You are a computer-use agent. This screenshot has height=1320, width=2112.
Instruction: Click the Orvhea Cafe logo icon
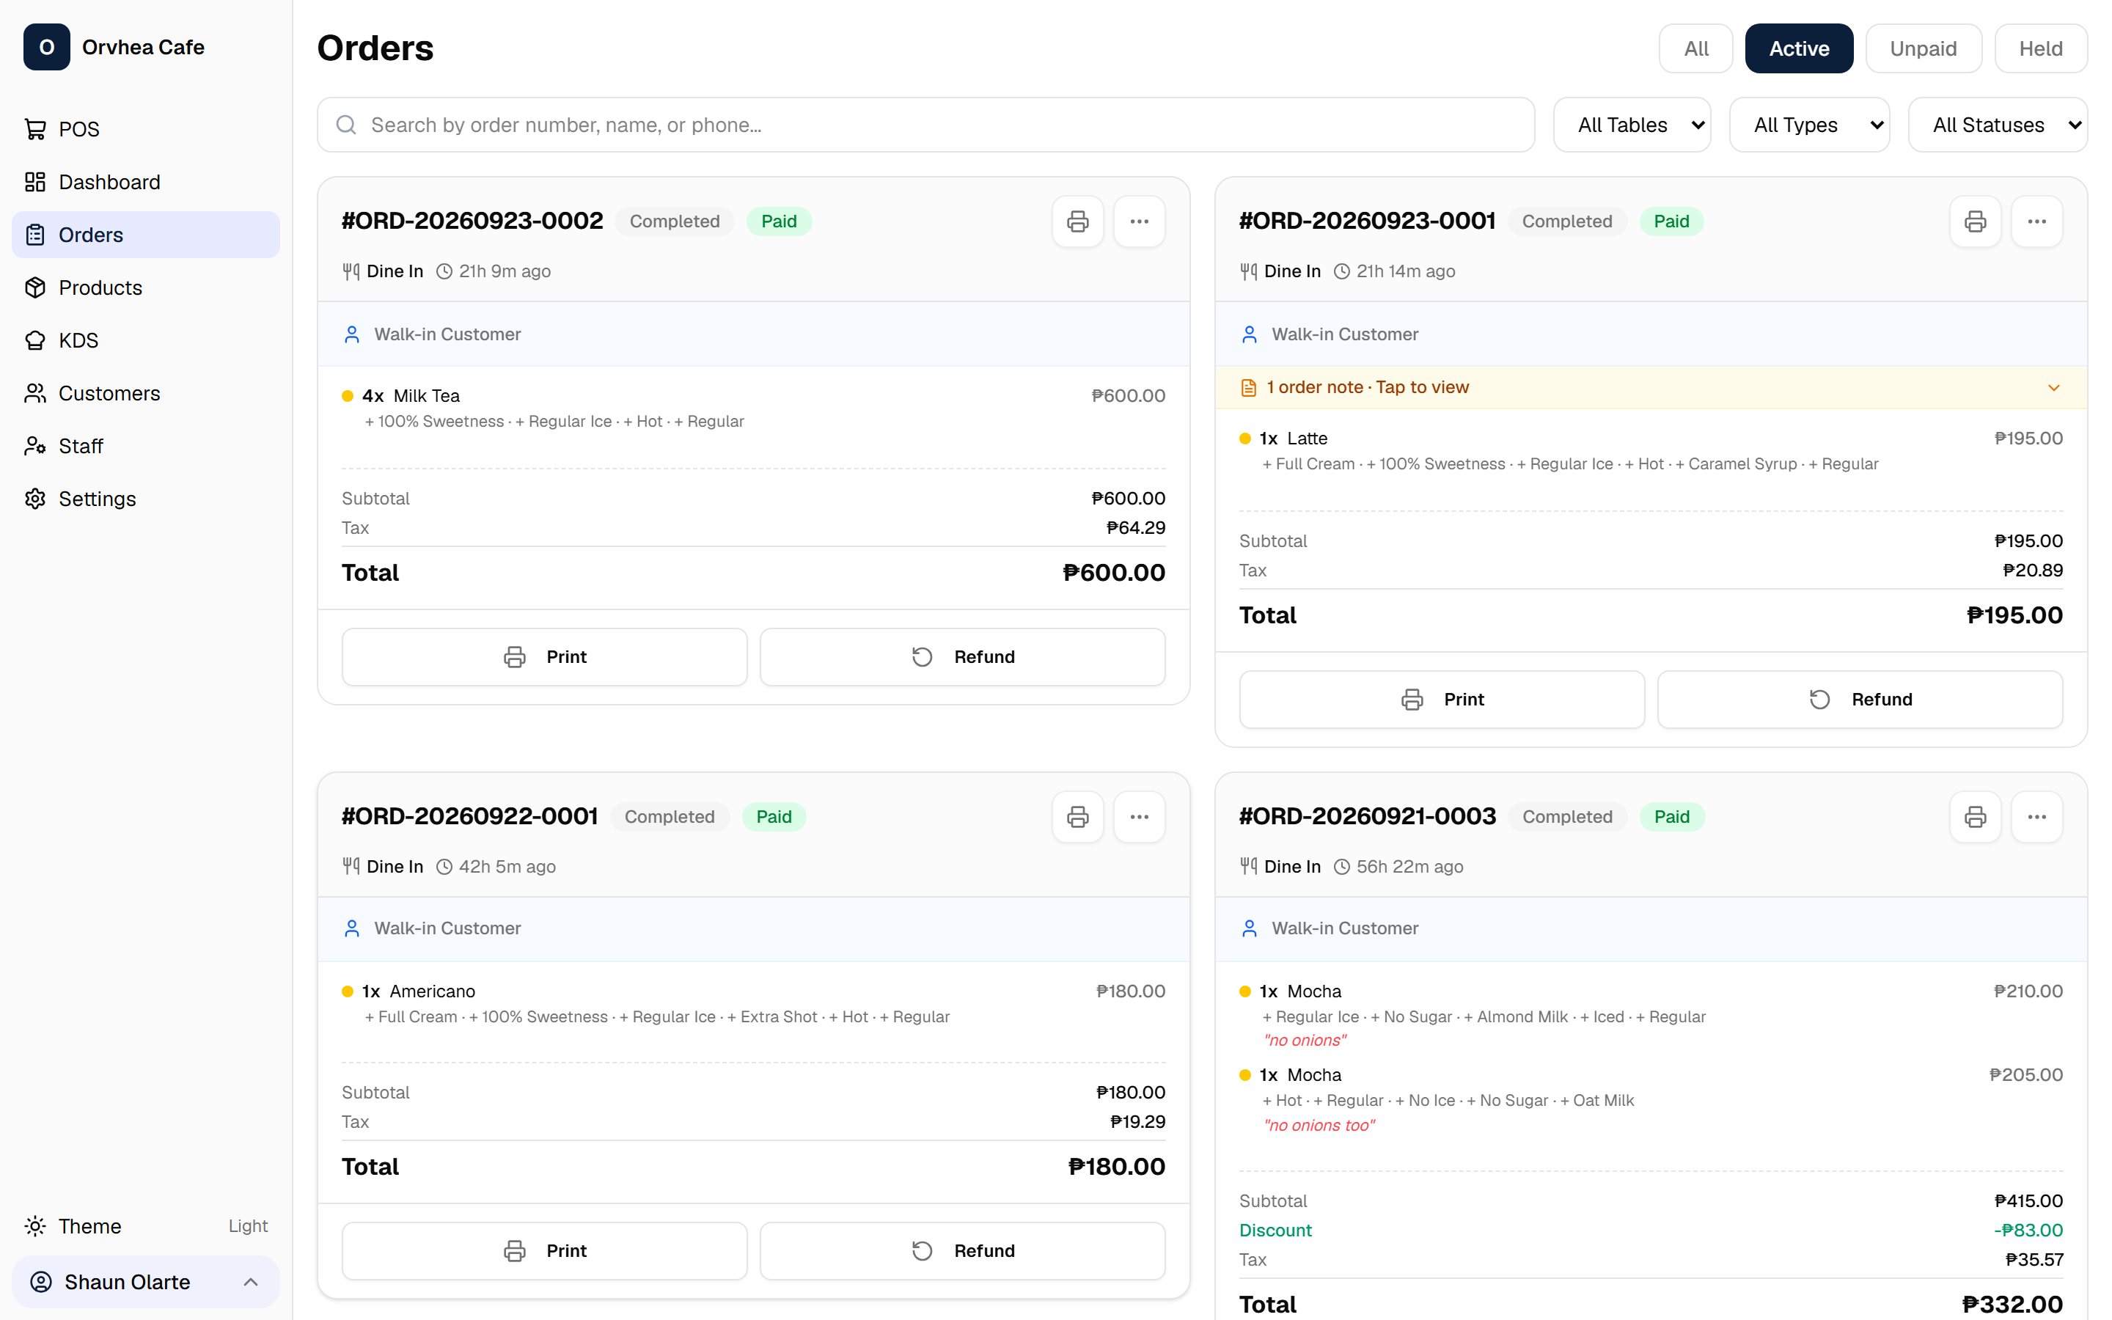click(46, 47)
